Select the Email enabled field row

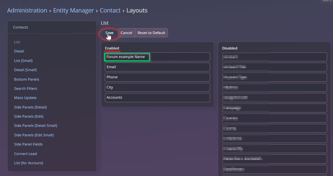click(157, 67)
